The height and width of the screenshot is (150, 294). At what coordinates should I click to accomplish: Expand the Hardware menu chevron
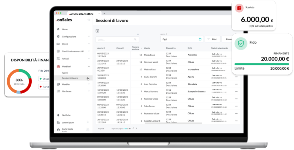point(89,91)
